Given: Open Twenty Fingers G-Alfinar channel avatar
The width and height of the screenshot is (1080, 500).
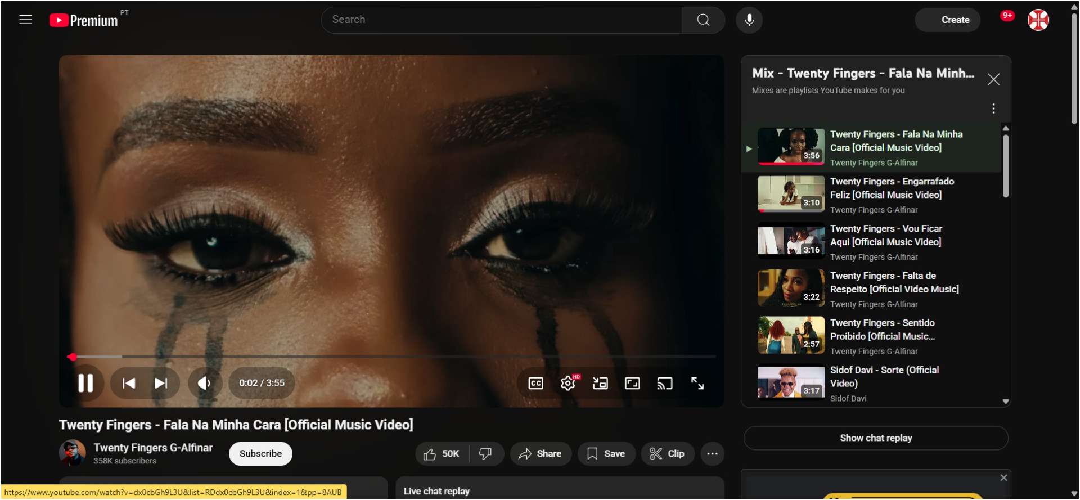Looking at the screenshot, I should point(73,453).
